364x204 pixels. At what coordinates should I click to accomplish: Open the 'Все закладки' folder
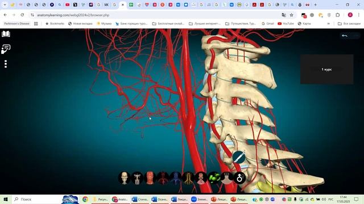click(349, 24)
